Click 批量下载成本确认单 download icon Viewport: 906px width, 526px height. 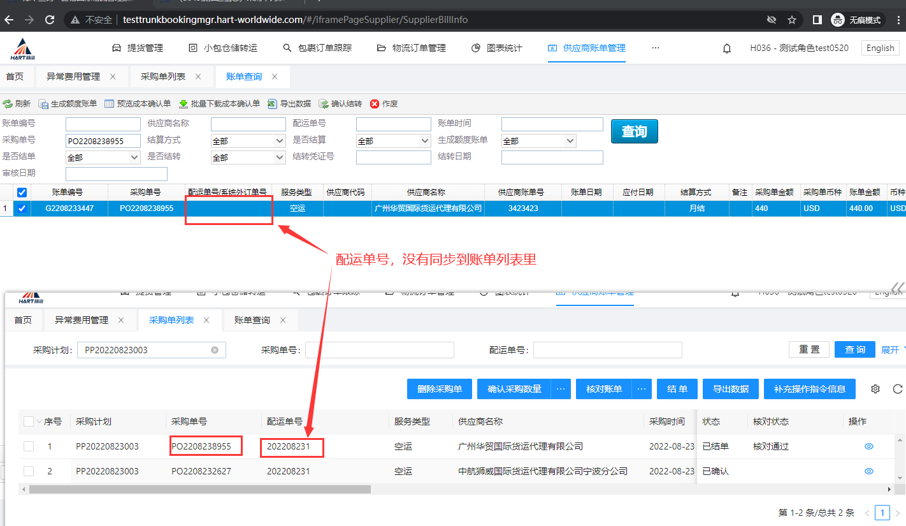click(183, 104)
